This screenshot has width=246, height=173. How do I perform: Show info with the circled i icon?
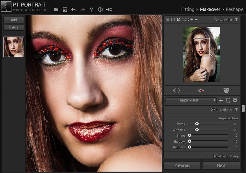point(100,10)
